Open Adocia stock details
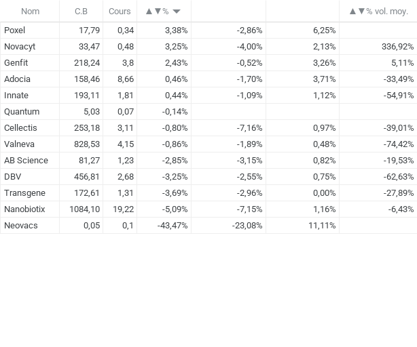417x347 pixels. click(x=17, y=79)
